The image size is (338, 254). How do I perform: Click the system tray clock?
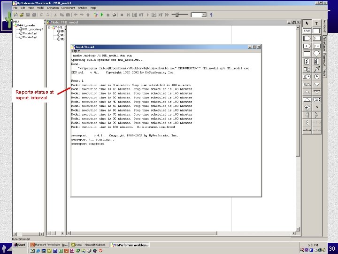(313, 245)
